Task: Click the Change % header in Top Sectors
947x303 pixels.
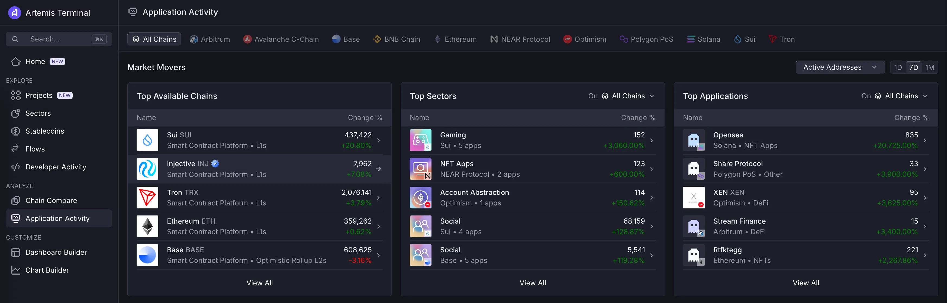Action: (638, 118)
